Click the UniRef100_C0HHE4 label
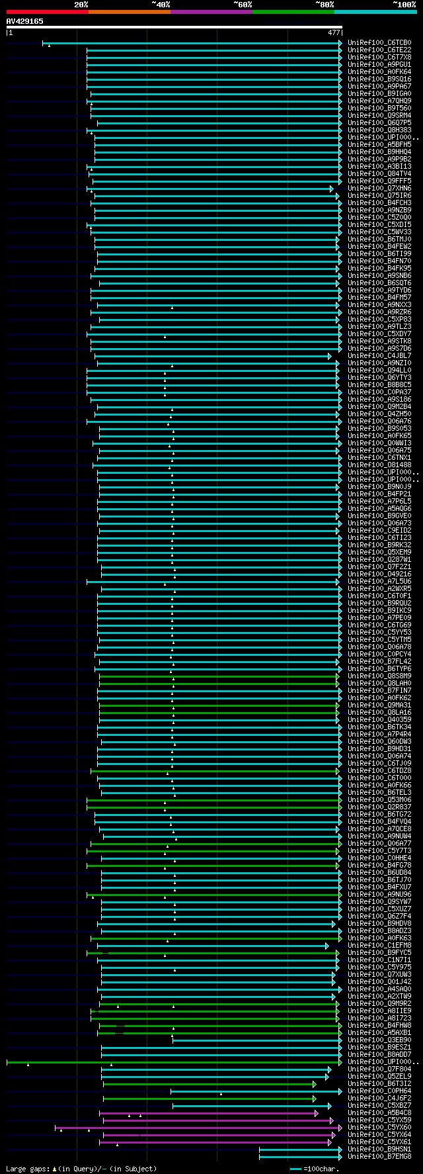The width and height of the screenshot is (423, 1174). click(379, 858)
